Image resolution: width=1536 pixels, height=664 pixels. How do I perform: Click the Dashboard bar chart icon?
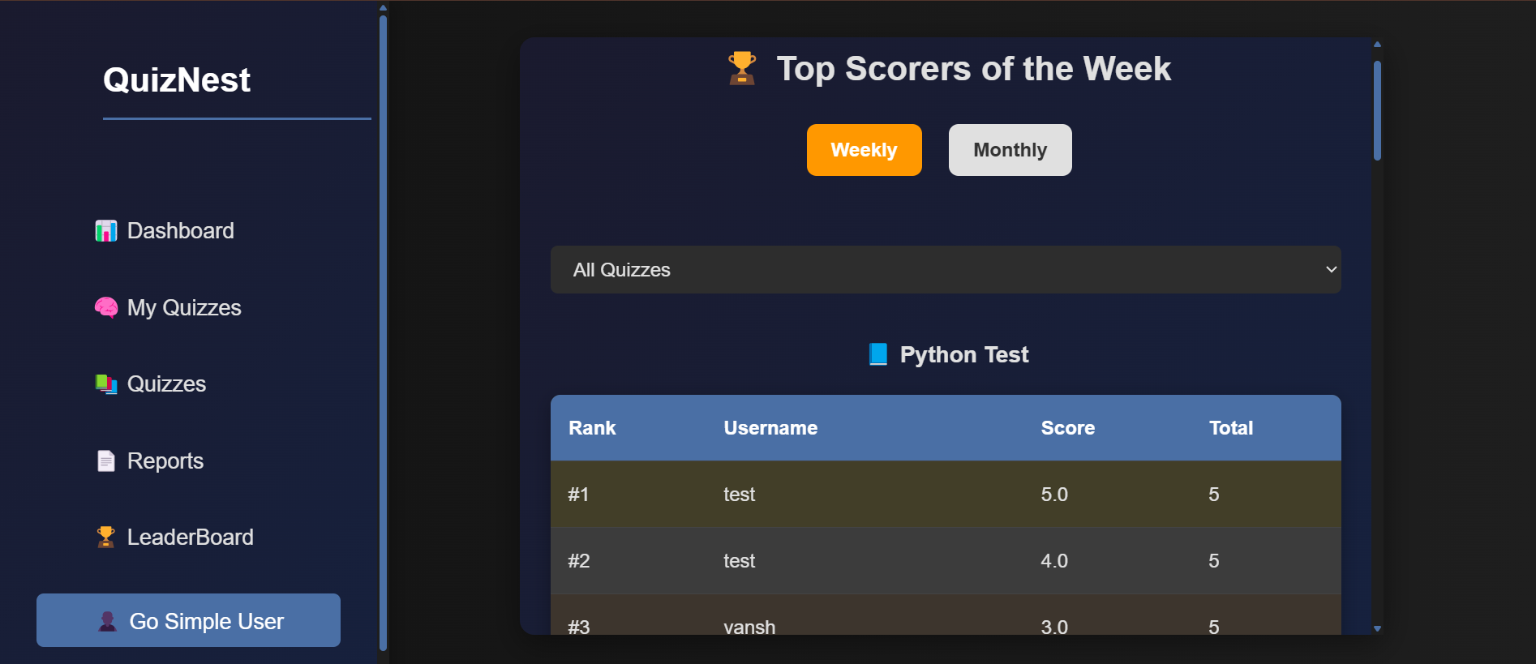pos(106,231)
